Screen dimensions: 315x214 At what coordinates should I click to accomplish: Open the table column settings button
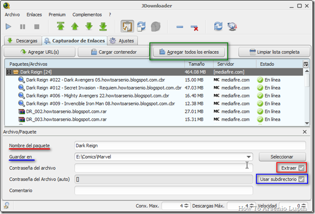(306, 64)
